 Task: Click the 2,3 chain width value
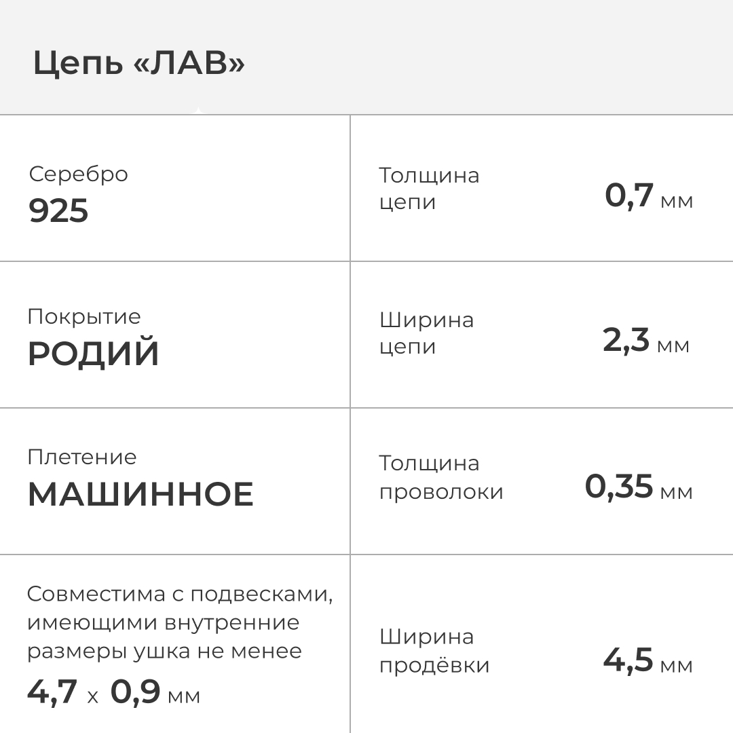[626, 341]
